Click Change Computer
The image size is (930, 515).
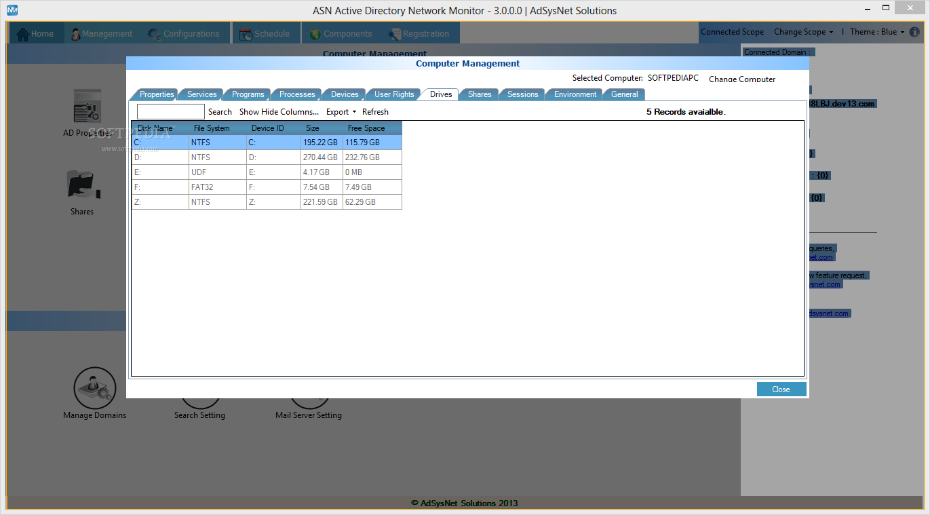(742, 79)
